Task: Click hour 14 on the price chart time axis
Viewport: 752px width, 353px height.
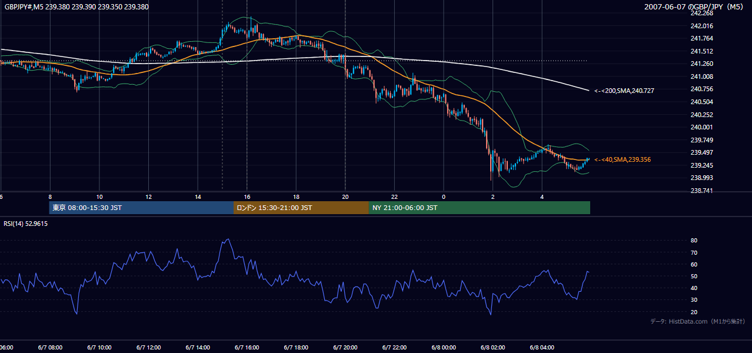Action: point(198,197)
